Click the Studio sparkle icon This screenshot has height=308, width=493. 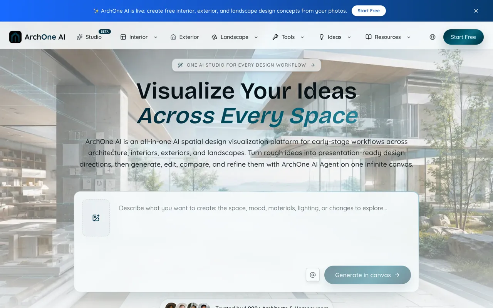[x=80, y=37]
